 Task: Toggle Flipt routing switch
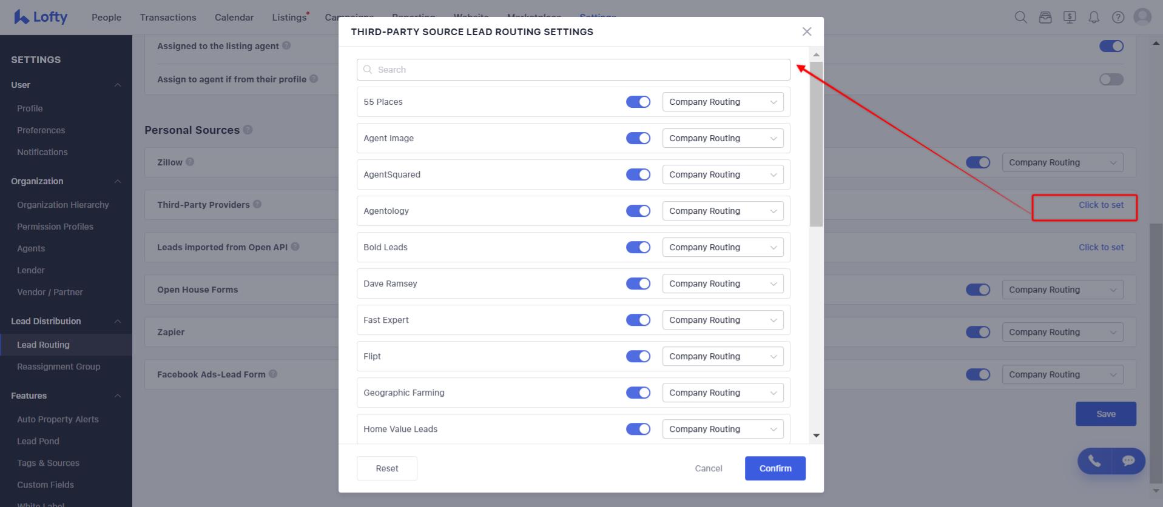(638, 356)
